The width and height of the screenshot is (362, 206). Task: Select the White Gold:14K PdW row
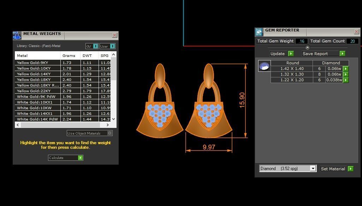63,119
